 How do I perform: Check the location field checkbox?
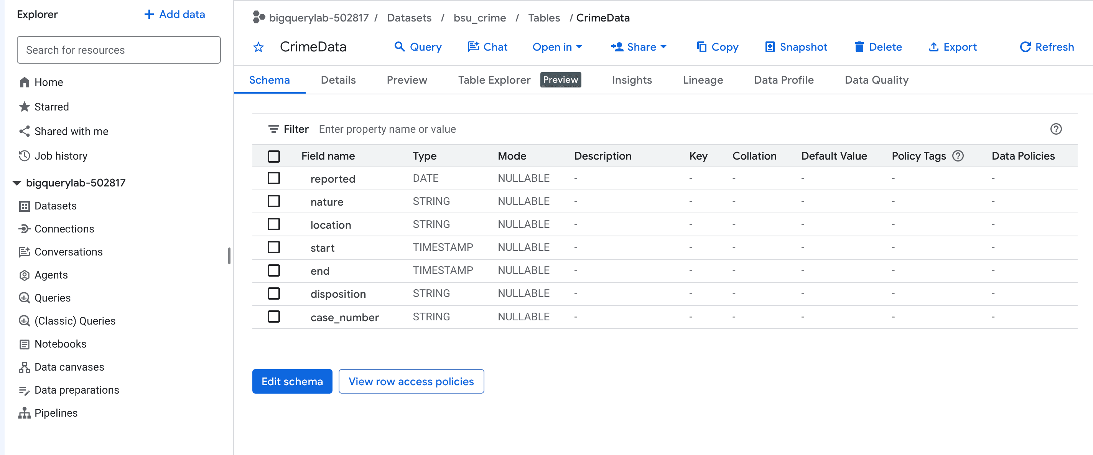(x=274, y=224)
